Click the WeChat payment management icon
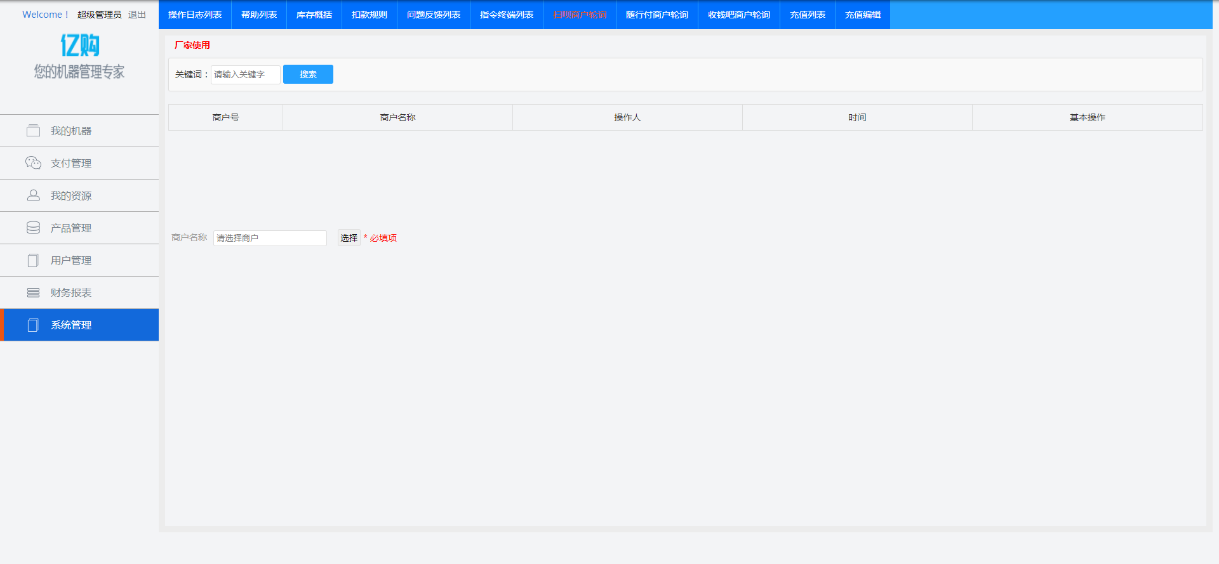The height and width of the screenshot is (564, 1219). coord(33,163)
